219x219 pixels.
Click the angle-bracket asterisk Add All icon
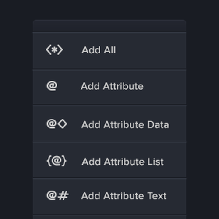tap(54, 50)
